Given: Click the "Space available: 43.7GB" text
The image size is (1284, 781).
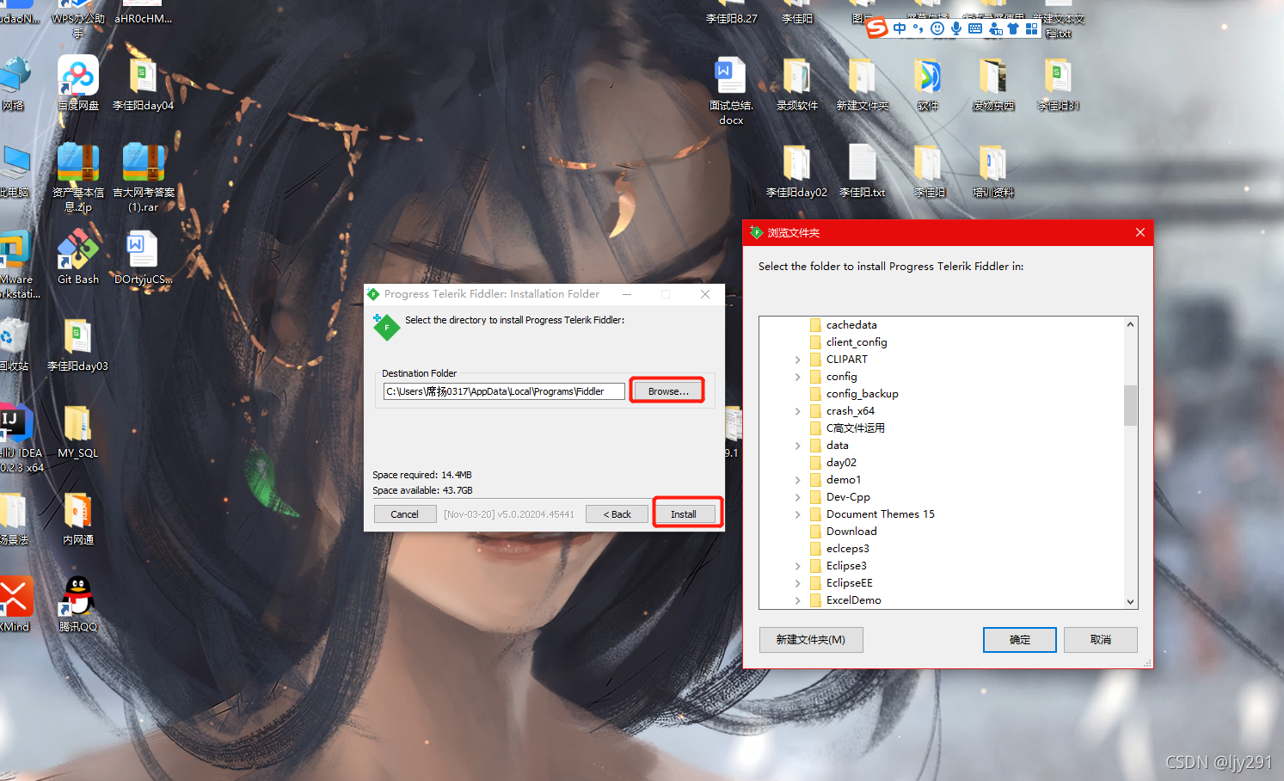Looking at the screenshot, I should pos(422,490).
